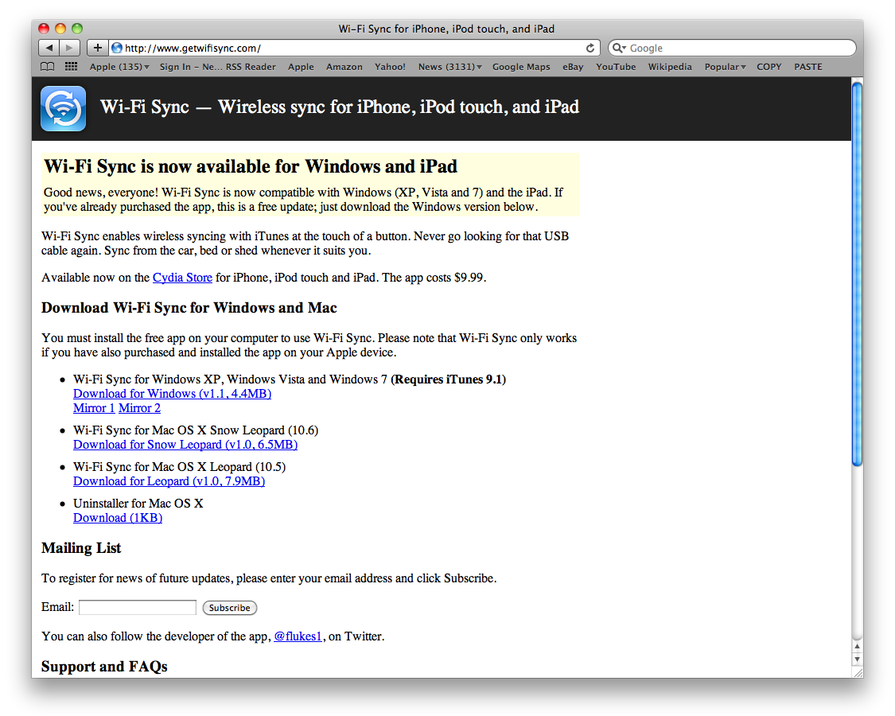Open the Yahoo! bookmark
The height and width of the screenshot is (716, 895).
point(390,67)
